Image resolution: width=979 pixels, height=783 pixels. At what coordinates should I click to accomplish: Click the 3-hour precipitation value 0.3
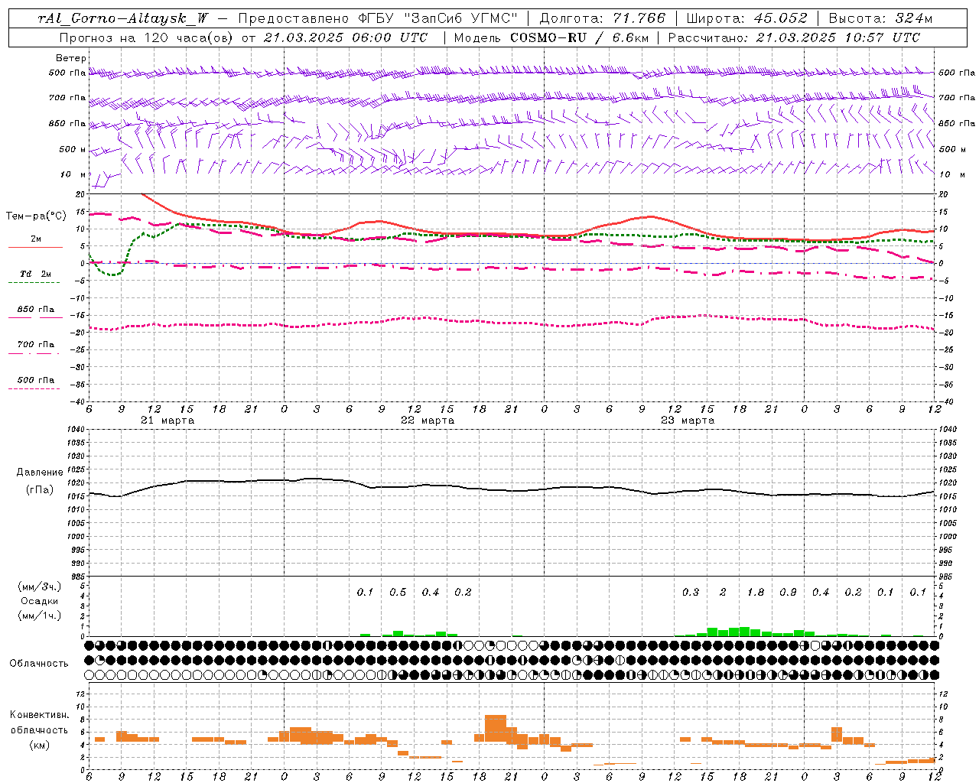click(x=691, y=593)
